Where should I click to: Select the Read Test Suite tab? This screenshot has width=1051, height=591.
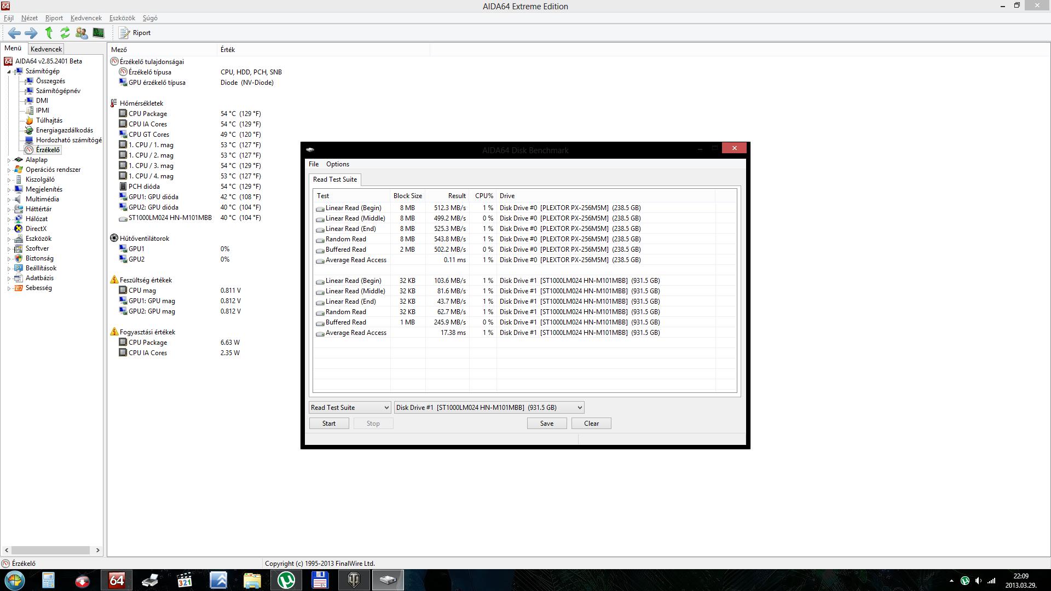click(335, 179)
